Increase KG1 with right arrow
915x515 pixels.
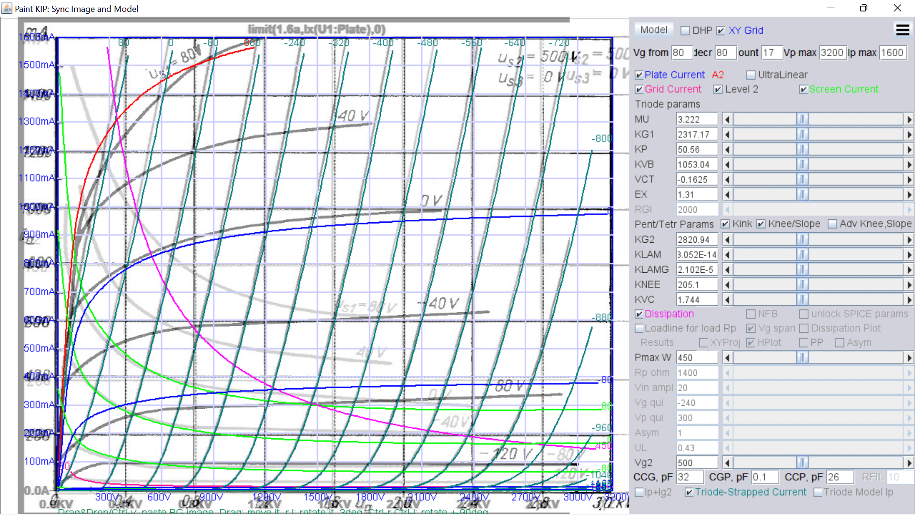click(909, 134)
